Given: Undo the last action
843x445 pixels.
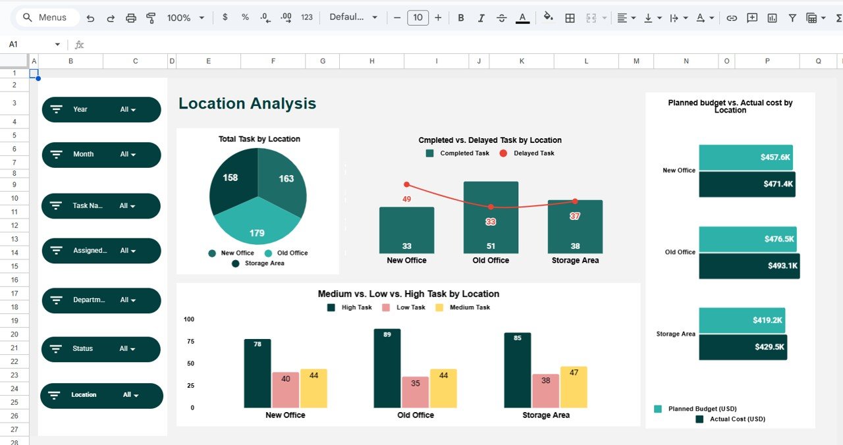Looking at the screenshot, I should coord(90,18).
